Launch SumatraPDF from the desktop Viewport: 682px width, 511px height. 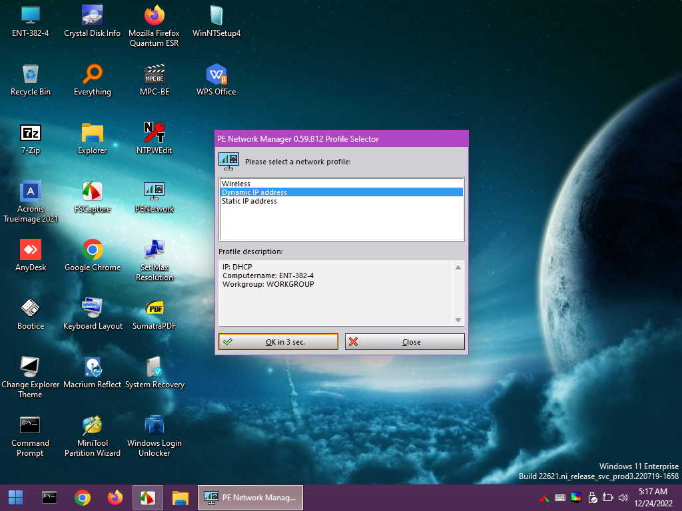click(x=154, y=314)
